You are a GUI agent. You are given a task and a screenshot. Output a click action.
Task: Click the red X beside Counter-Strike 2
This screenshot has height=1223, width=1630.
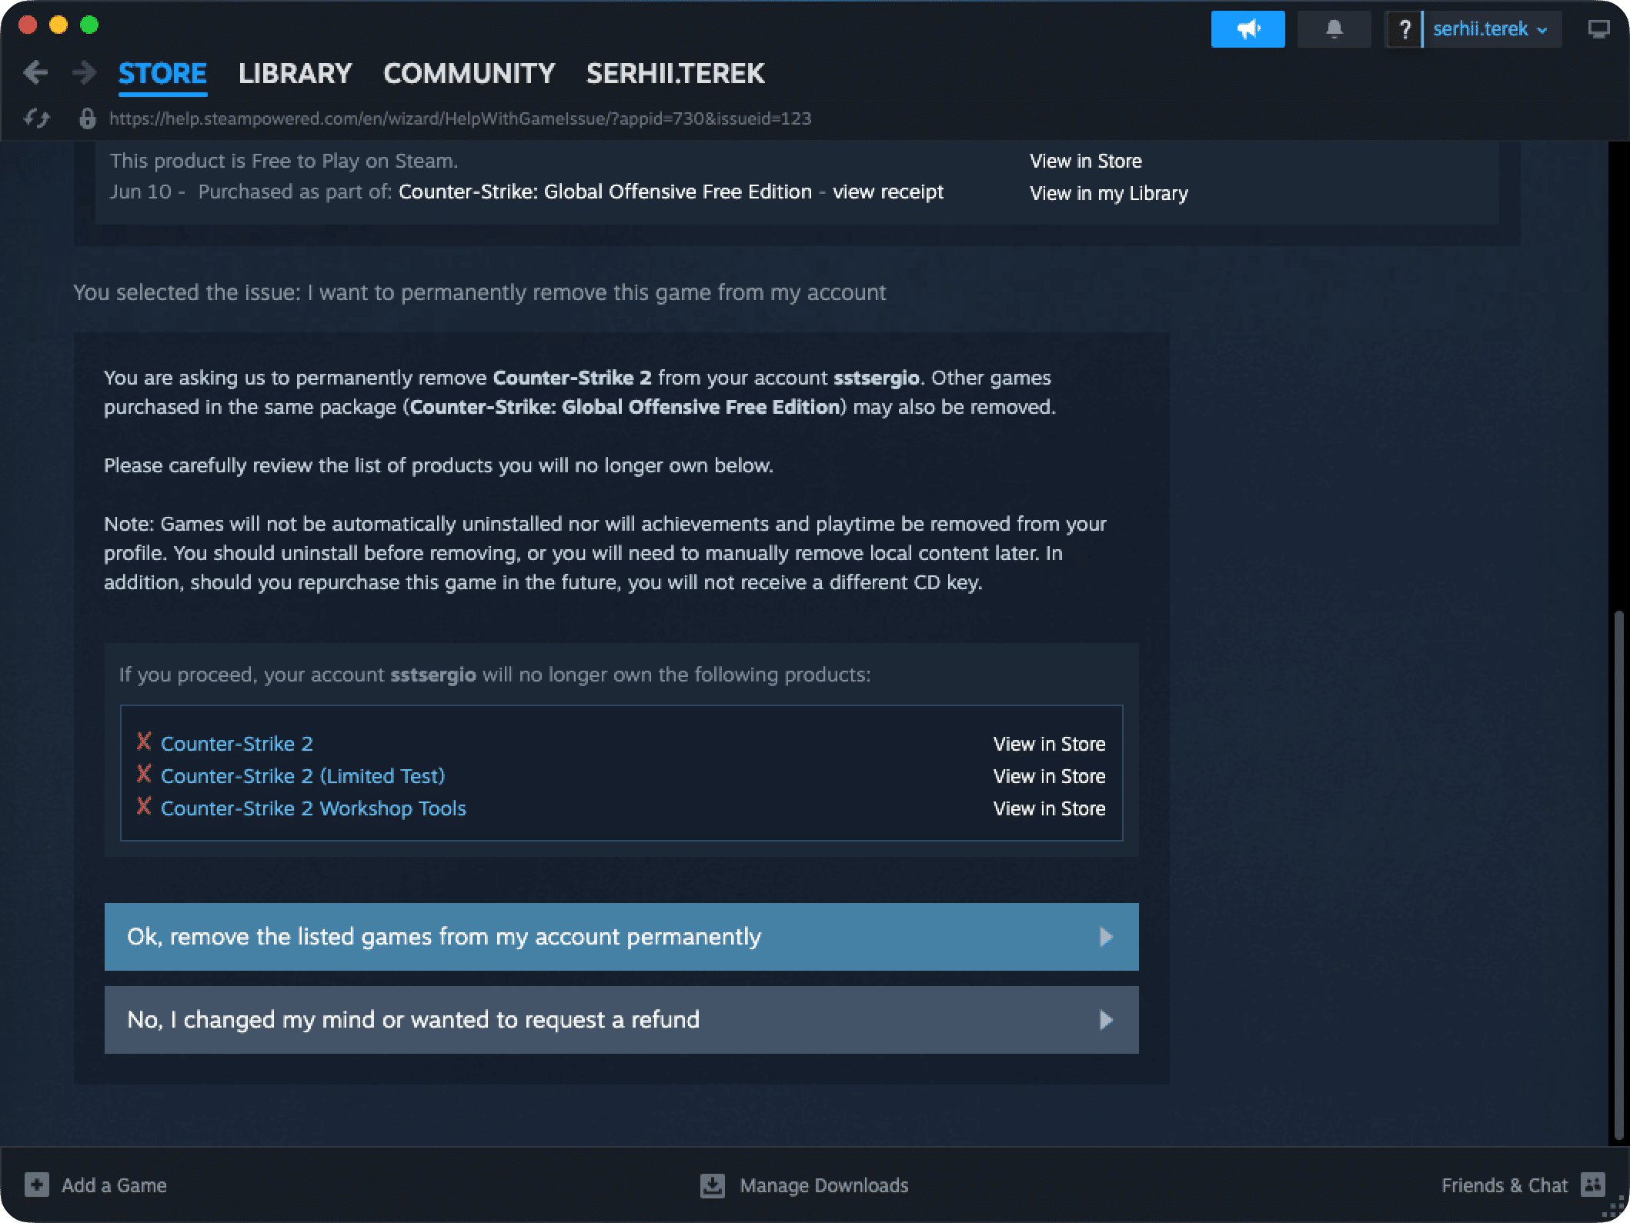(x=143, y=742)
